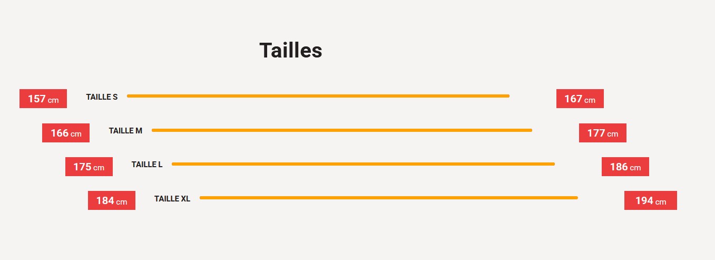The height and width of the screenshot is (260, 715).
Task: Click the 186 cm height badge
Action: (x=625, y=167)
